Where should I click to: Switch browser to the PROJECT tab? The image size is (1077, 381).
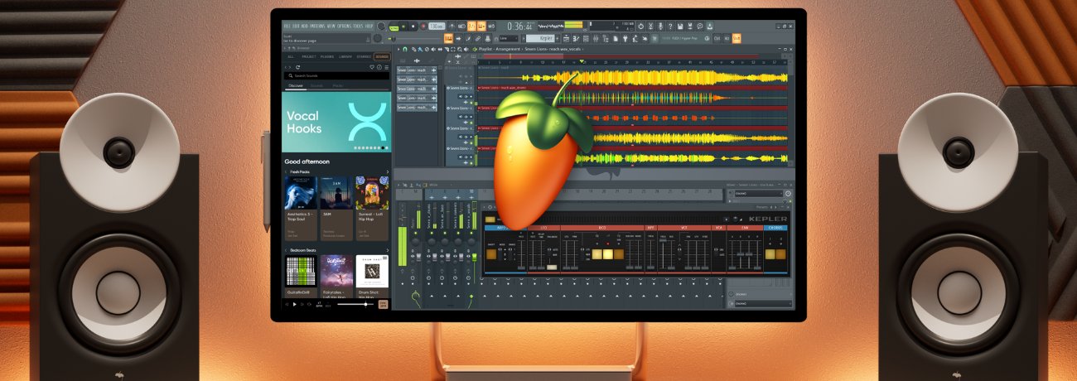click(309, 56)
